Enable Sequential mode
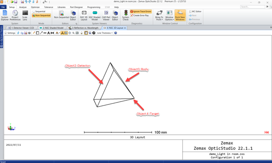 point(41,11)
